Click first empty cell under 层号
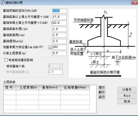Image resolution: width=138 pixels, height=116 pixels. [10, 92]
